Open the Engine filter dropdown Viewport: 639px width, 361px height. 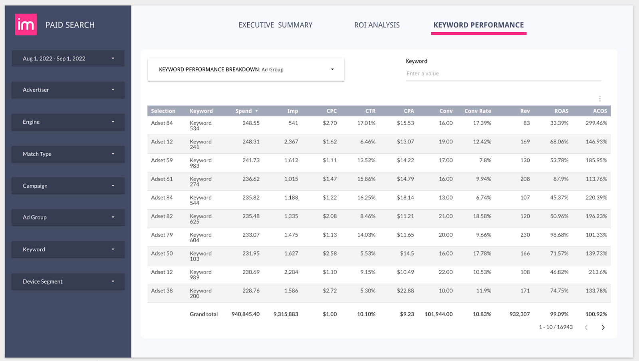tap(67, 122)
